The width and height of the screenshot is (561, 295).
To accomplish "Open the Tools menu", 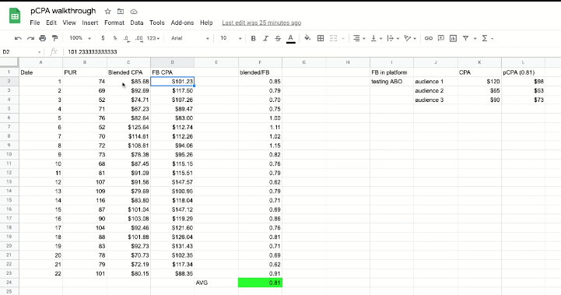I will coord(156,23).
